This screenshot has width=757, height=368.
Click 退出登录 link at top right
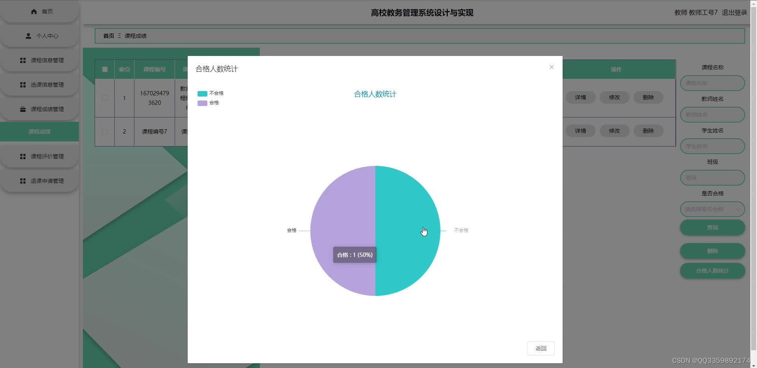click(x=735, y=13)
